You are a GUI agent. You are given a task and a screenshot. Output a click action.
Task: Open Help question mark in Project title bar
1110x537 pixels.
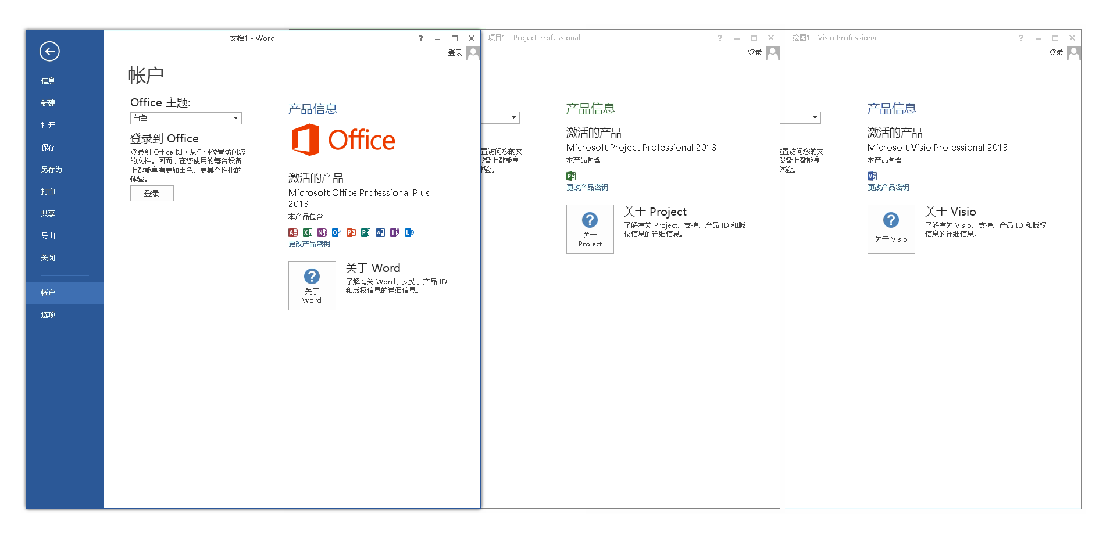(720, 38)
